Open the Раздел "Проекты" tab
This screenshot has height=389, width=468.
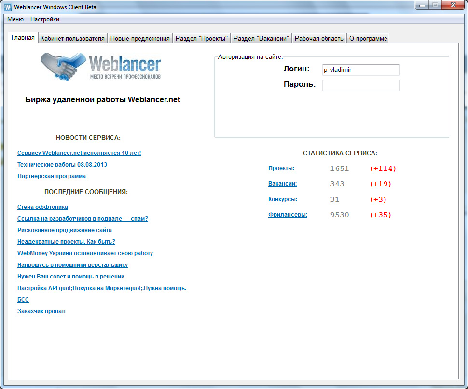pos(201,39)
